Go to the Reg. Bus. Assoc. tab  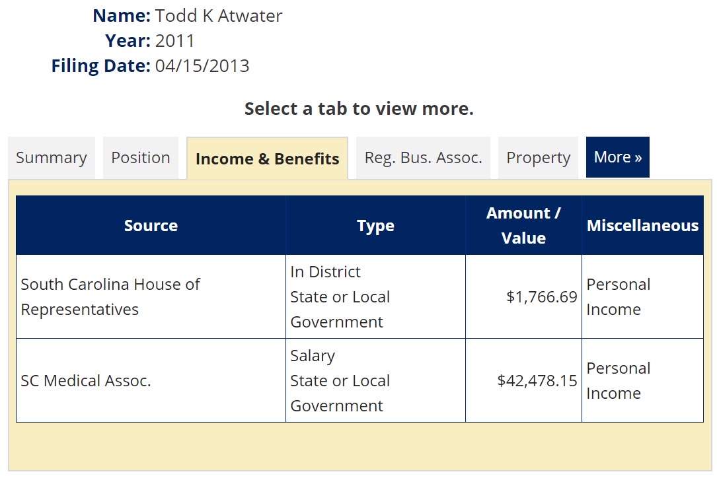[423, 158]
